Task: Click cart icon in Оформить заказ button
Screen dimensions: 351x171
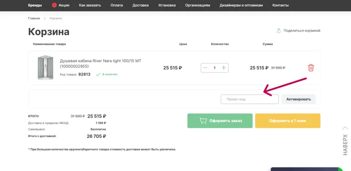Action: click(203, 121)
